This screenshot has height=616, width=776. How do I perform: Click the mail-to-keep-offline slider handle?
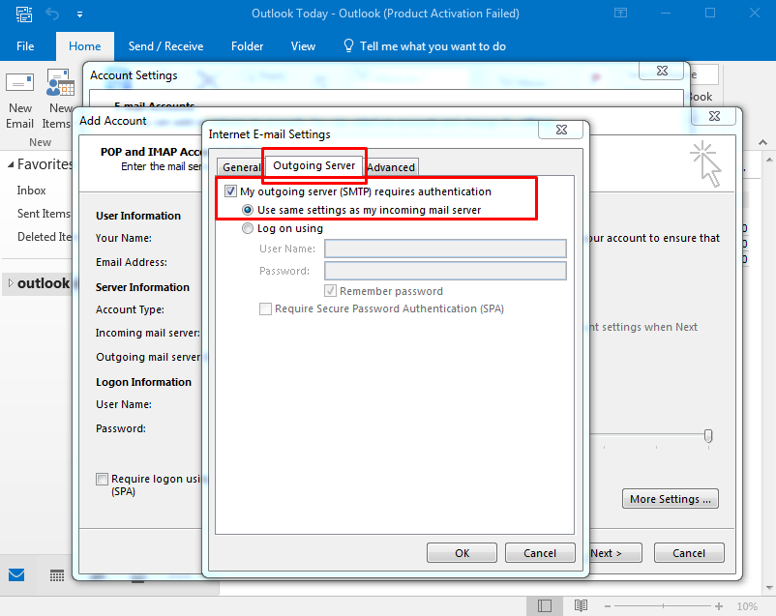708,435
